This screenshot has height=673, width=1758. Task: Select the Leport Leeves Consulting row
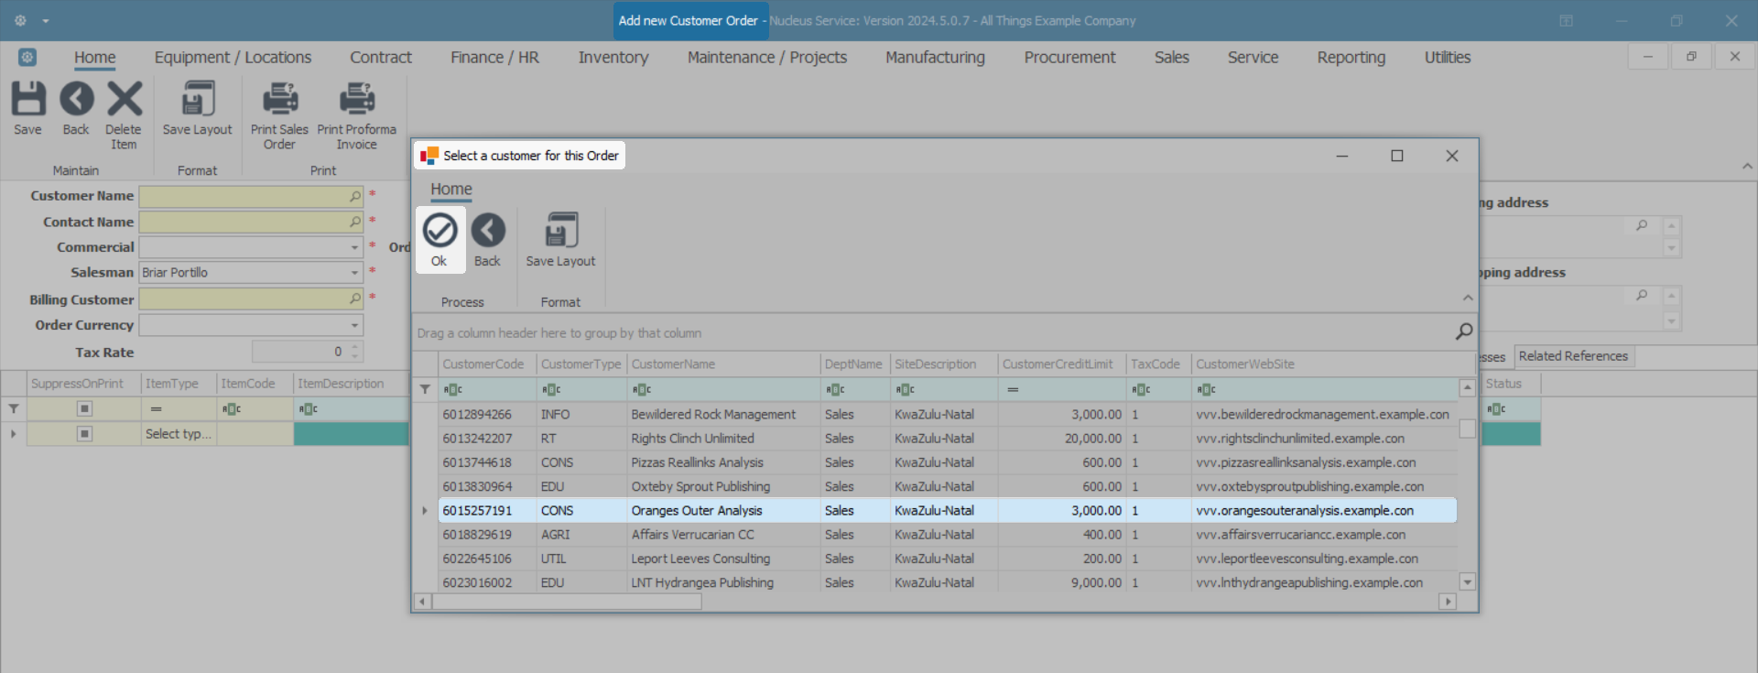click(700, 559)
